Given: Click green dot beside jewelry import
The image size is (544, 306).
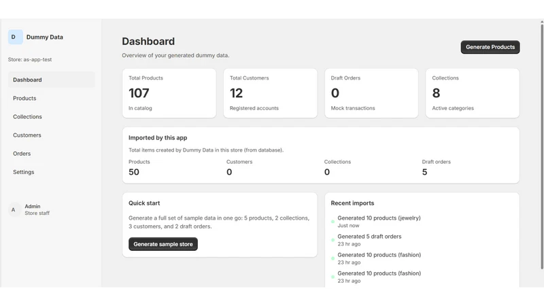Looking at the screenshot, I should point(333,222).
